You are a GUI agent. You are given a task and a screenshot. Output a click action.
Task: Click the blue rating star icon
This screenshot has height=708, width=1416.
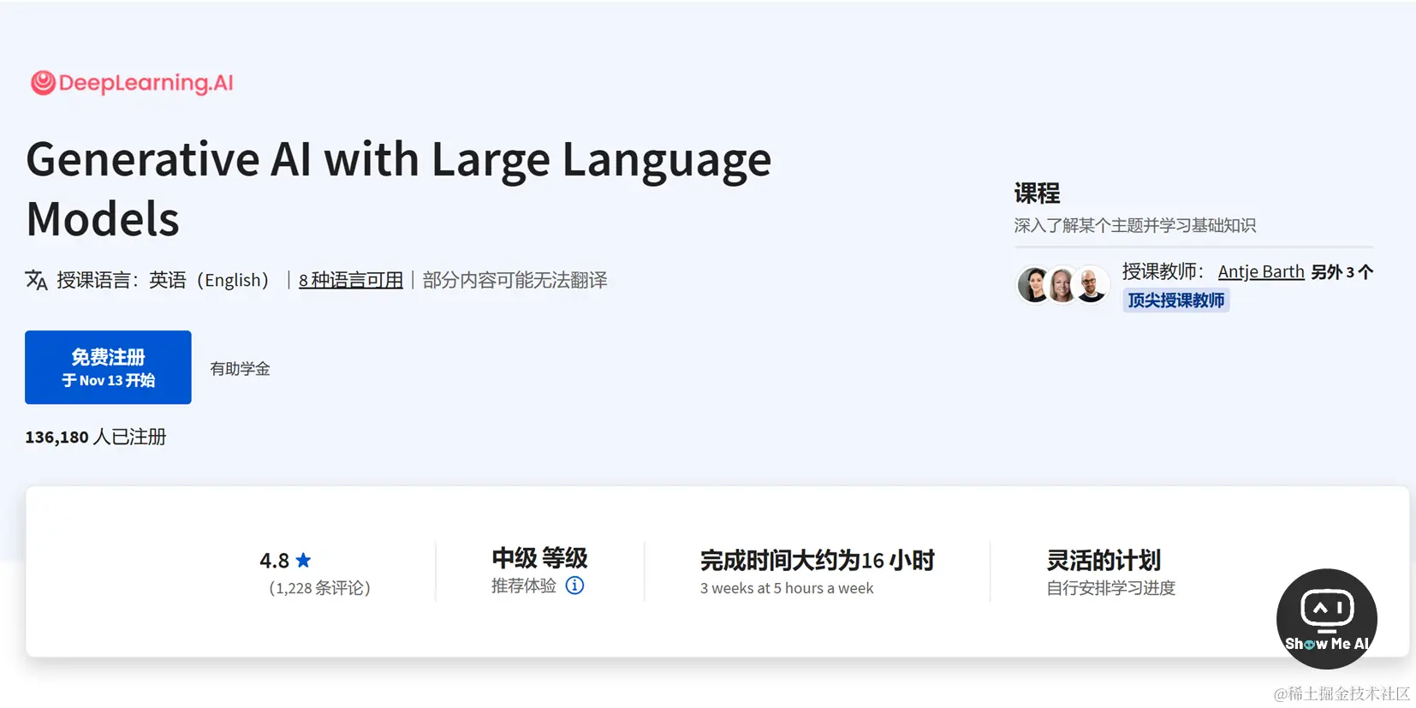pos(303,561)
